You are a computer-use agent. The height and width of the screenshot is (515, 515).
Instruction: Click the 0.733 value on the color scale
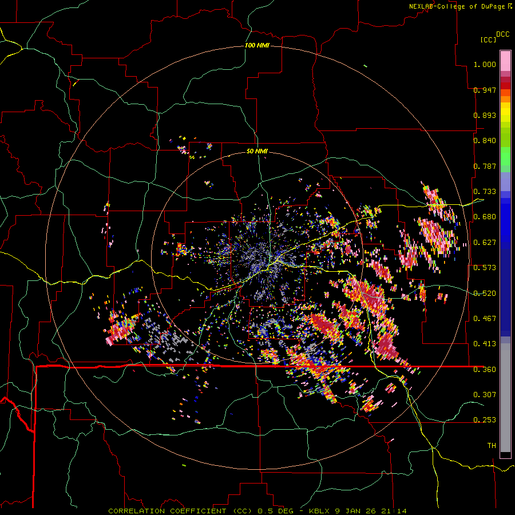point(485,192)
